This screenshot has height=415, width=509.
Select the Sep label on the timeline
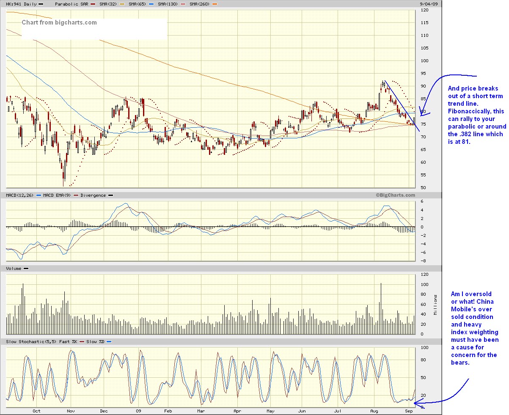coord(408,411)
